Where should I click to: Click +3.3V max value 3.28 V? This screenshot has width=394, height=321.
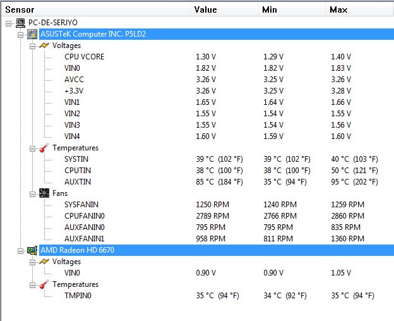[x=341, y=91]
